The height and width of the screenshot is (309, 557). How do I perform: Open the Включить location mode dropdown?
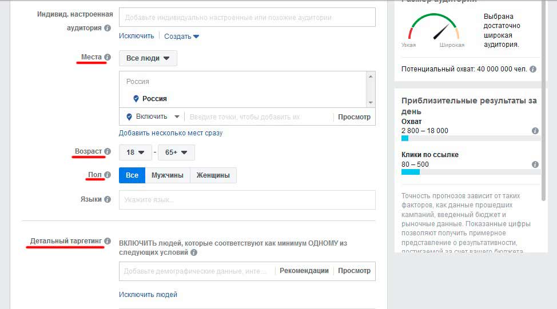click(153, 117)
